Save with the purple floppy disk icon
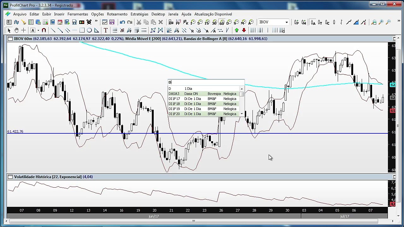Viewport: 404px width, 227px height. pos(112,22)
